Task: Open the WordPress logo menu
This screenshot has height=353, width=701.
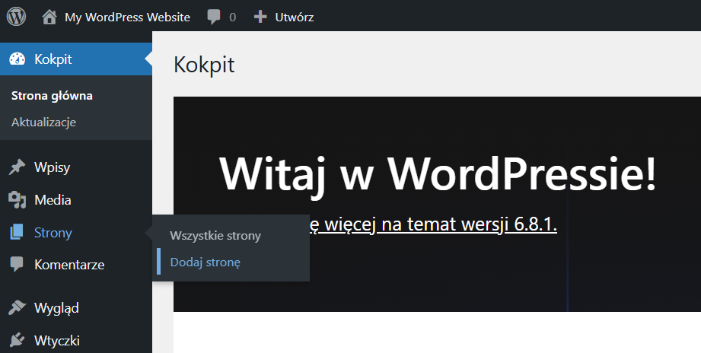Action: [x=16, y=17]
